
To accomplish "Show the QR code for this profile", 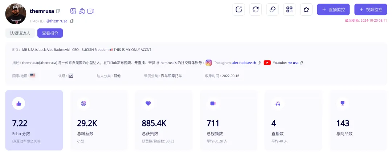I will click(x=289, y=9).
